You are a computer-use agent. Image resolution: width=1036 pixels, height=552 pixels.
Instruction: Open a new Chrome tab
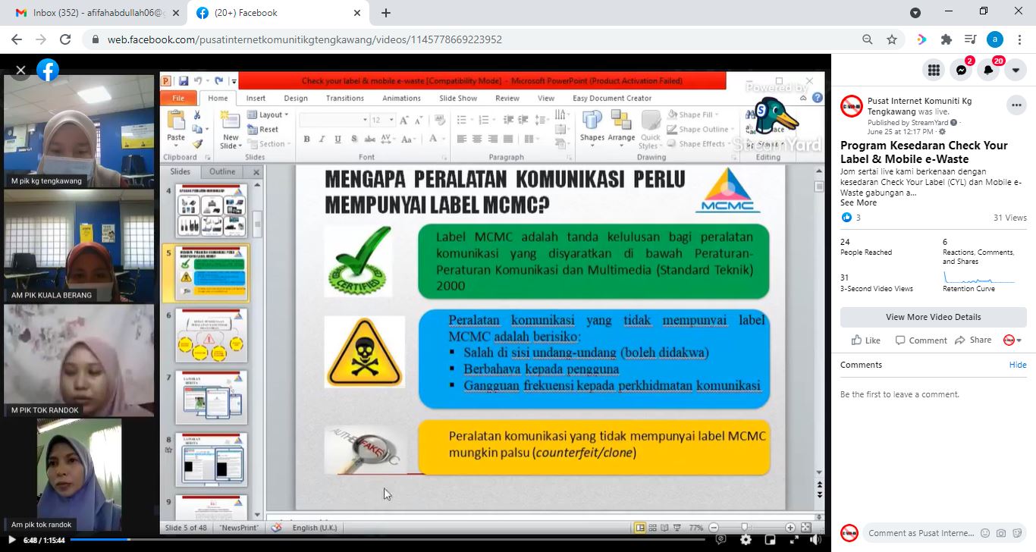(386, 13)
